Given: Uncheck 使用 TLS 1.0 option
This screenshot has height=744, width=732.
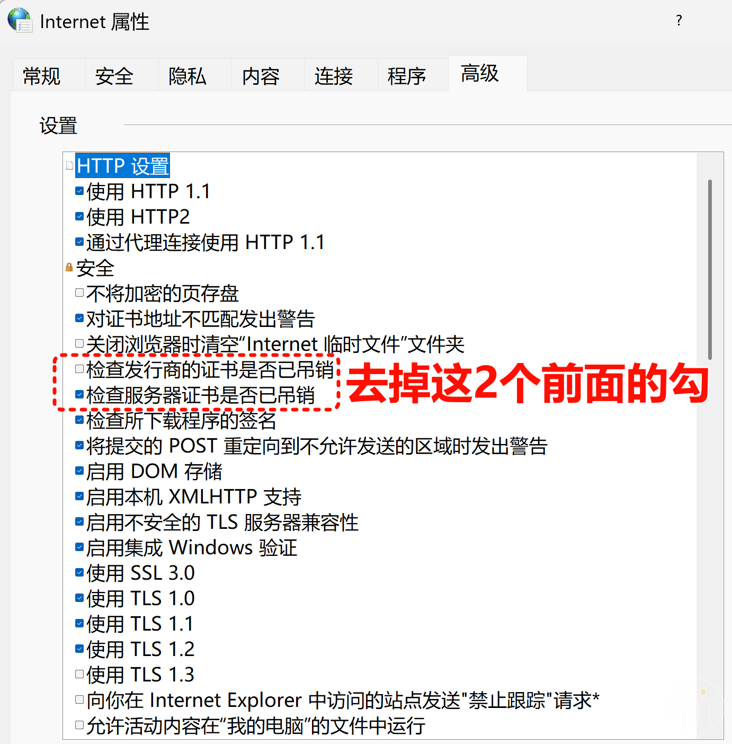Looking at the screenshot, I should pyautogui.click(x=79, y=598).
